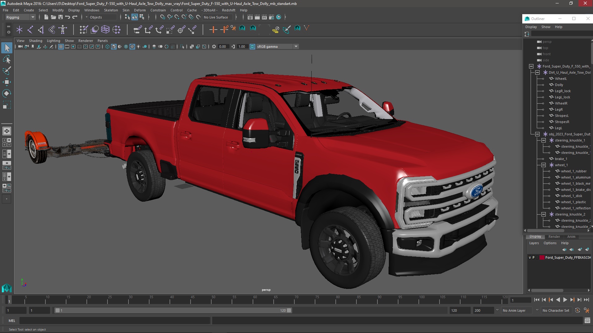Step forward one frame
Viewport: 593px width, 333px height.
[579, 300]
